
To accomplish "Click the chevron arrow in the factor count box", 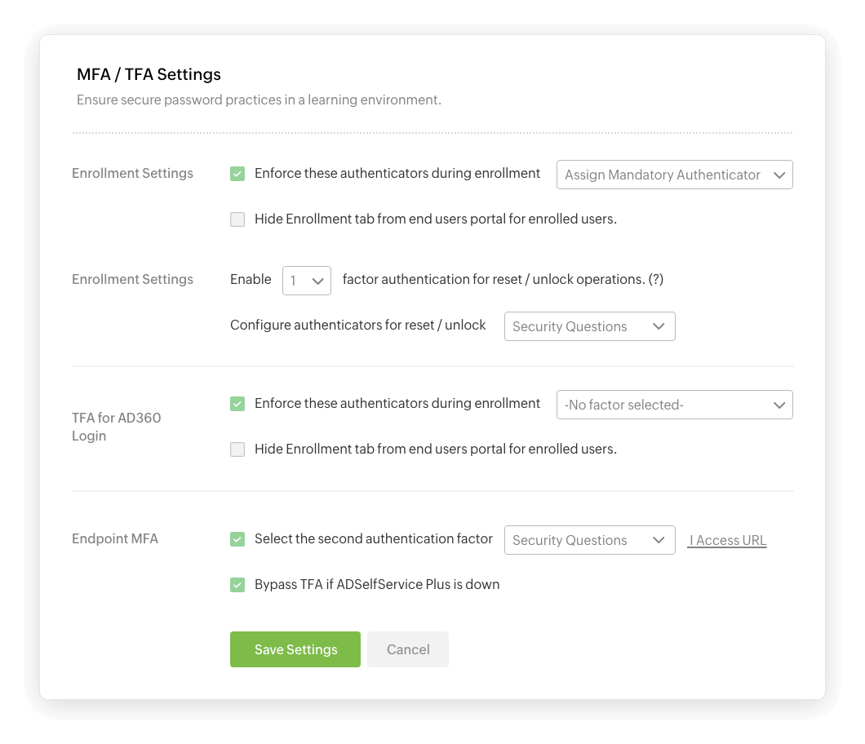I will point(317,281).
